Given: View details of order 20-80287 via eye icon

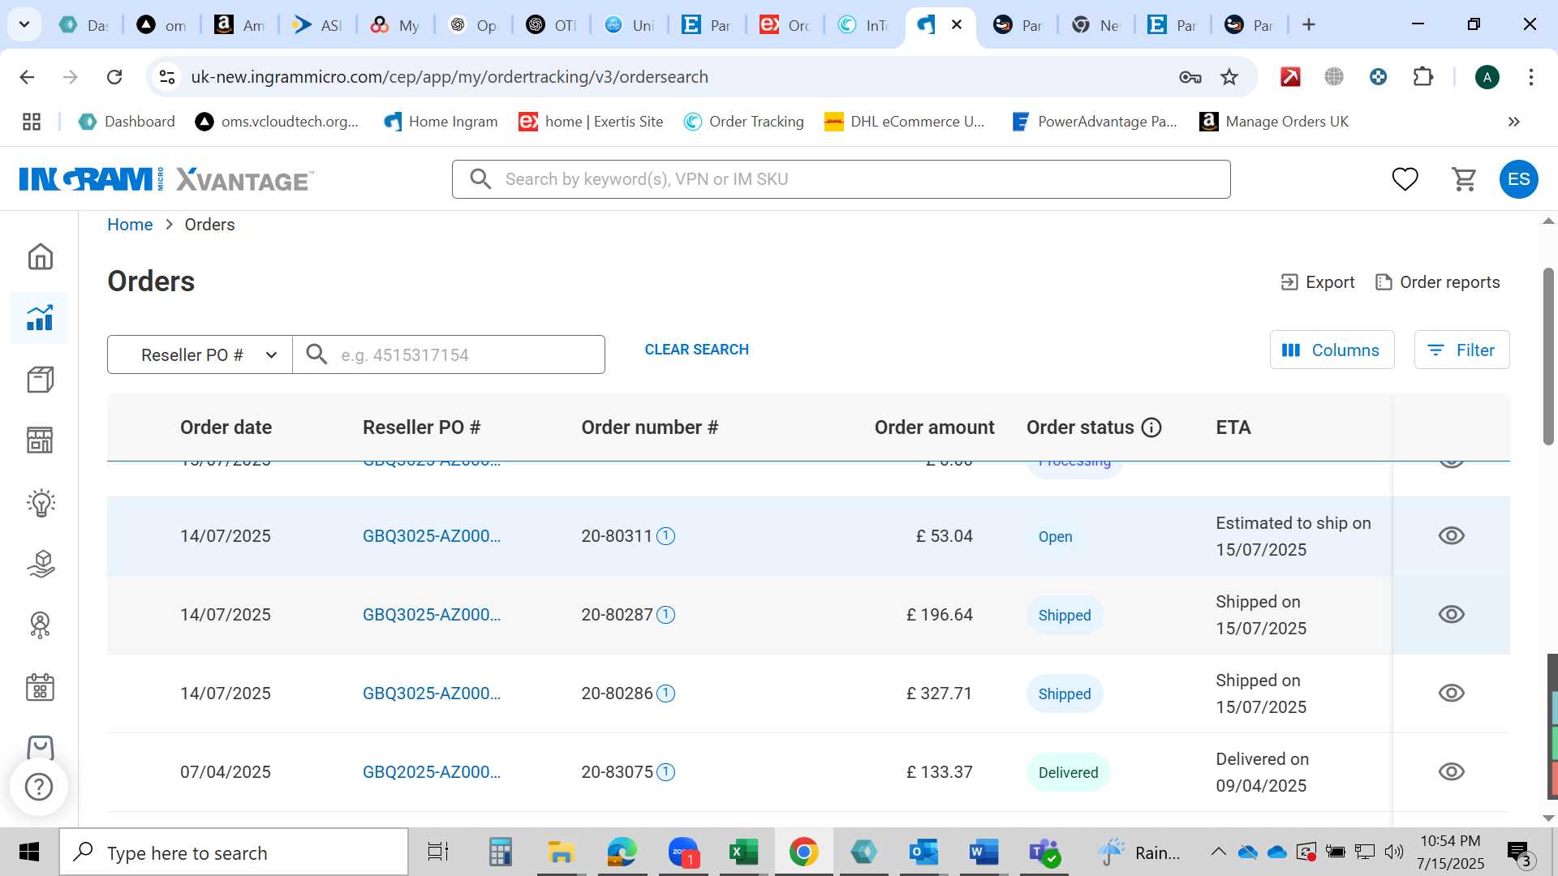Looking at the screenshot, I should click(x=1451, y=615).
